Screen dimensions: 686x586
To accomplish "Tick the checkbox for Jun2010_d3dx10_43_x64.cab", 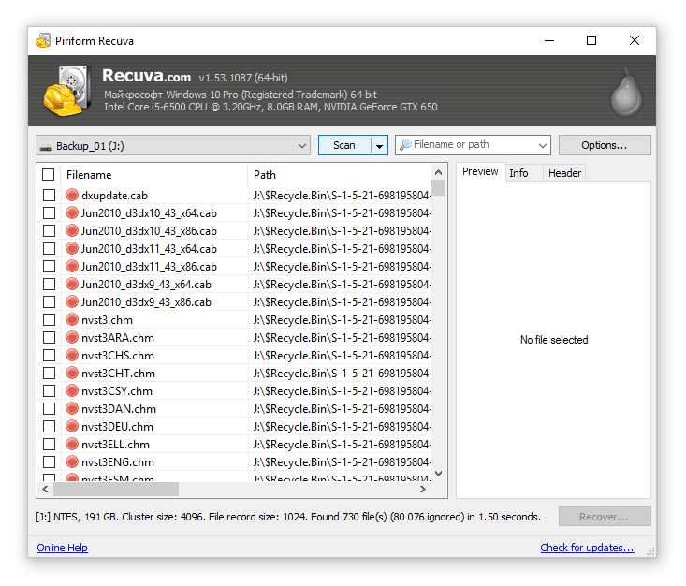I will coord(49,213).
